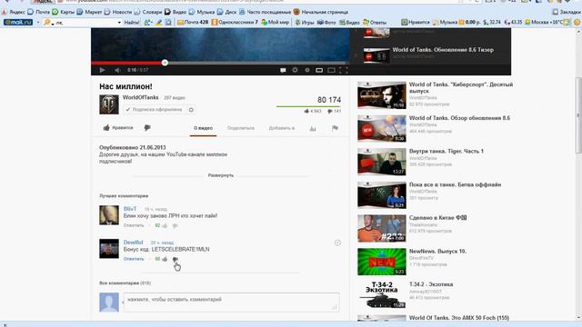582x327 pixels.
Task: Open the 'Киберспорт. Десятый выпуск' video thumbnail
Action: click(x=382, y=95)
